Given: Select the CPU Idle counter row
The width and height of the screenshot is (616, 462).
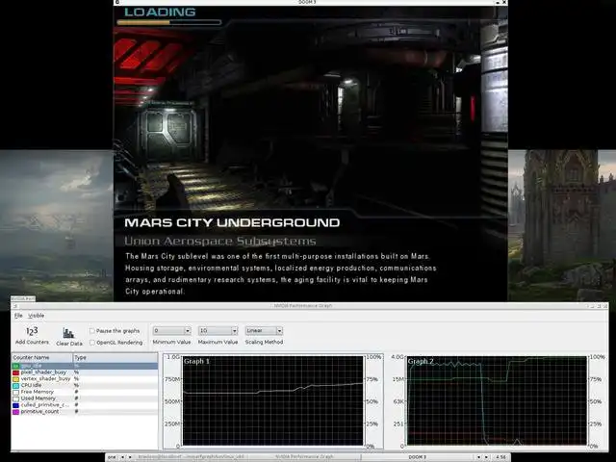Looking at the screenshot, I should coord(85,386).
